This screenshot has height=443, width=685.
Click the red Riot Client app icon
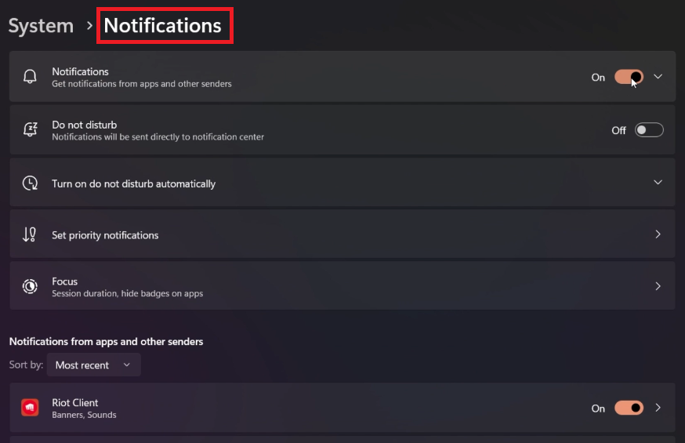(x=30, y=408)
